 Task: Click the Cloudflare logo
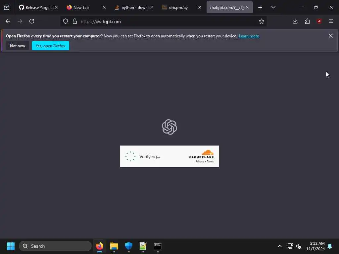point(201,154)
